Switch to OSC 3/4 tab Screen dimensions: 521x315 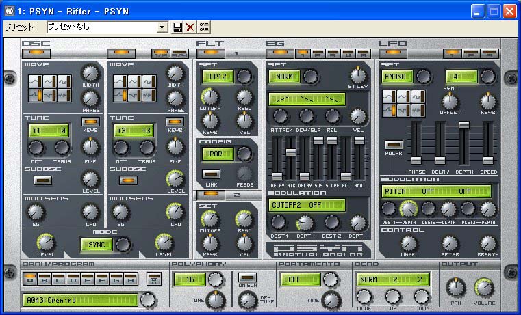pos(179,53)
